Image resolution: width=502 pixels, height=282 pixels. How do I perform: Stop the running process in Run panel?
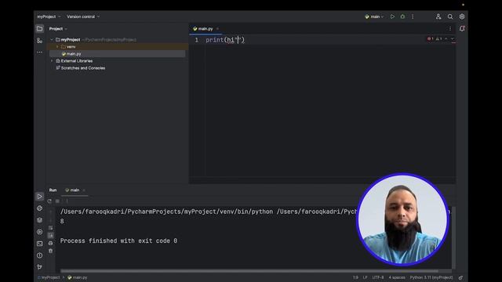click(x=57, y=201)
